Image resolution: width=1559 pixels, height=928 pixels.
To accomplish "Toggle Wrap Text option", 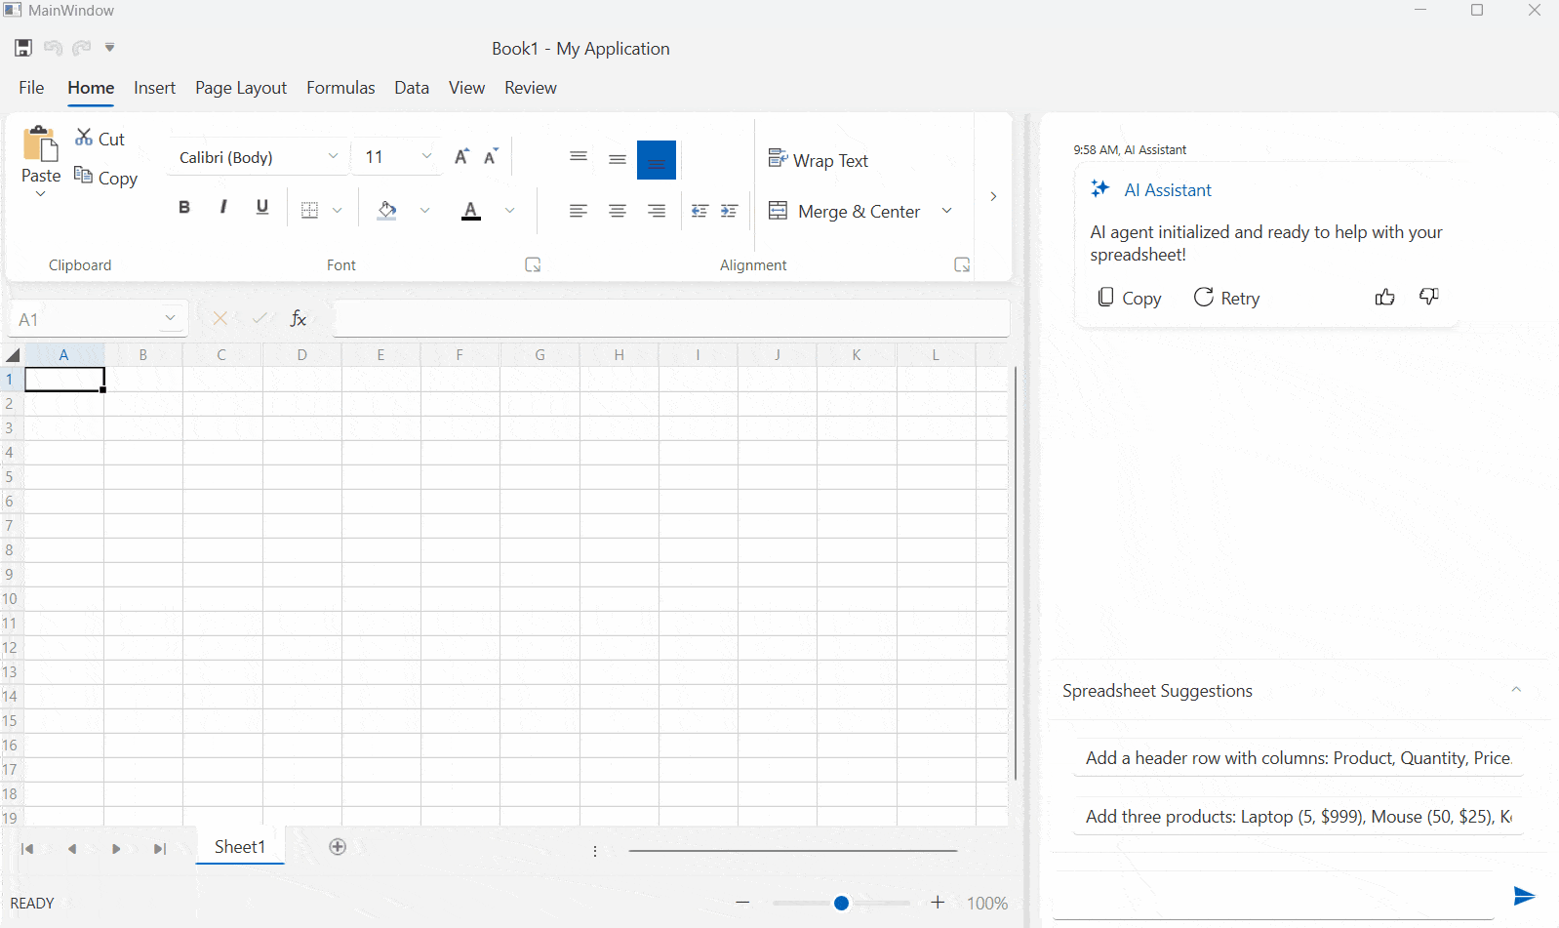I will pos(819,160).
